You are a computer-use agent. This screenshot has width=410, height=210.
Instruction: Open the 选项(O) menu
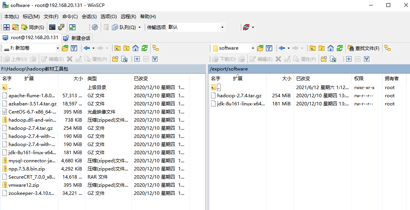(108, 17)
